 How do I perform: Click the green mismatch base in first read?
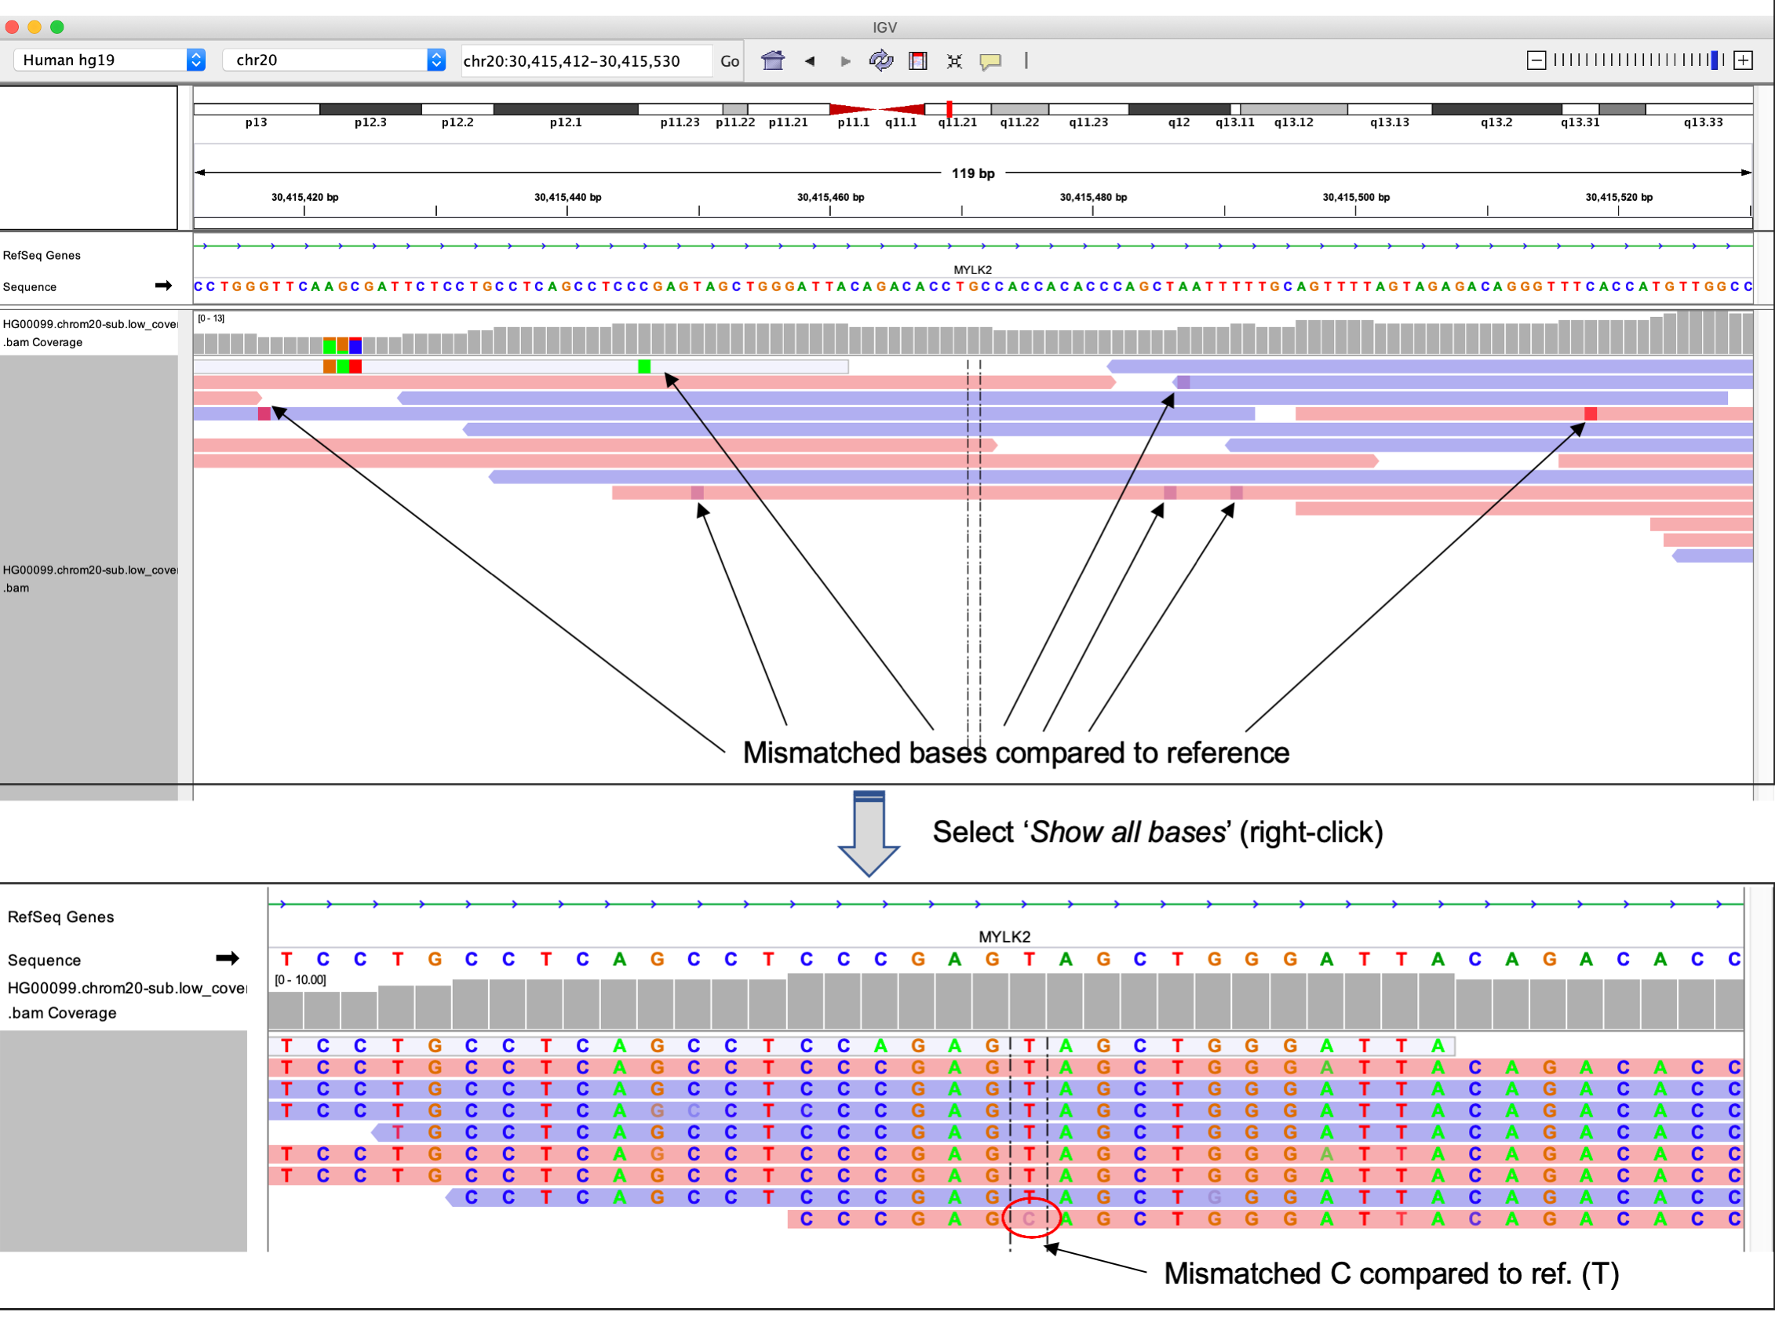pos(643,366)
